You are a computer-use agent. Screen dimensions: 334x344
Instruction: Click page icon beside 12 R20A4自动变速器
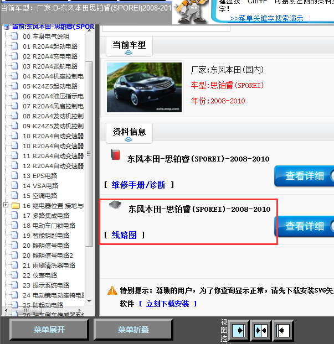(x=15, y=165)
